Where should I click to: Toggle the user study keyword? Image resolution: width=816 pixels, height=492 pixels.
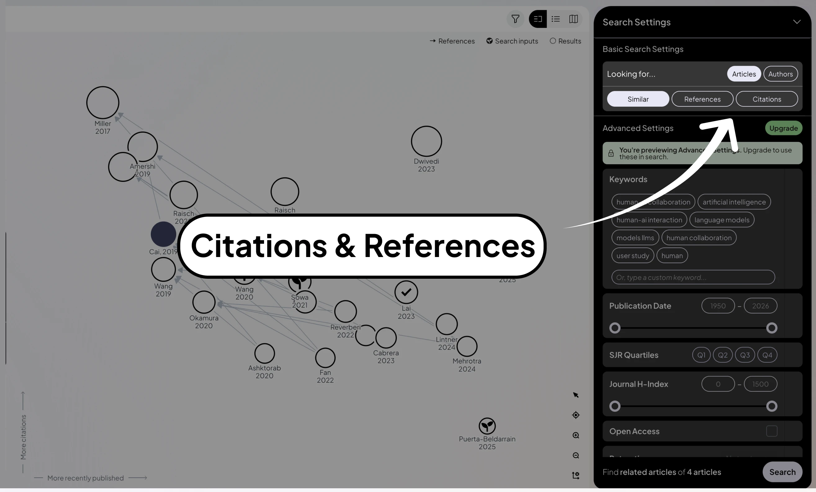point(633,255)
